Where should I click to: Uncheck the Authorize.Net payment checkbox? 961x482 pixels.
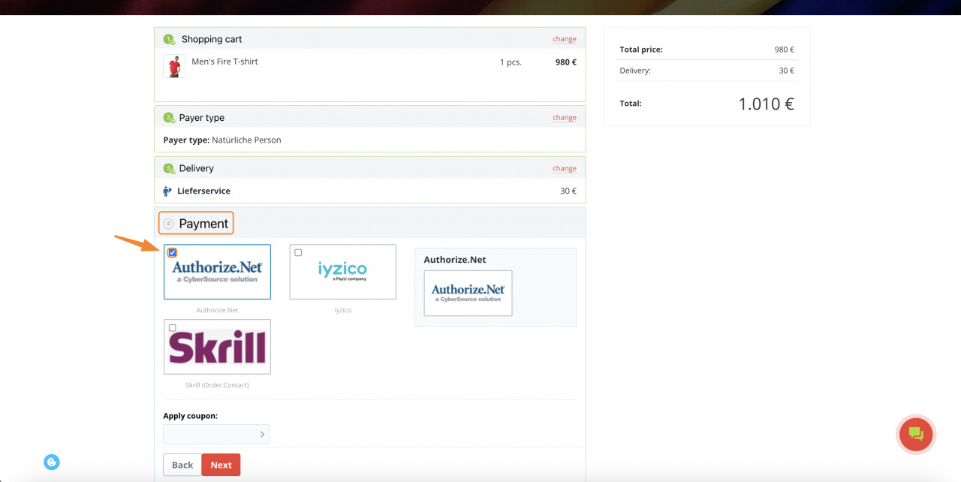[172, 252]
